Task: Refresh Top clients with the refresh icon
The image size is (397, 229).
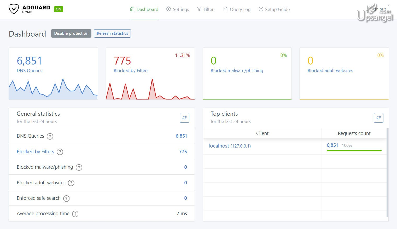Action: click(x=378, y=118)
